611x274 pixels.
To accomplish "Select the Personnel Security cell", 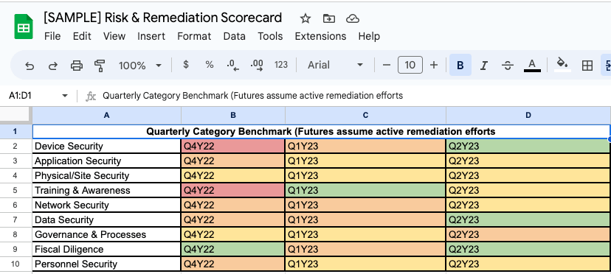I will click(x=107, y=264).
